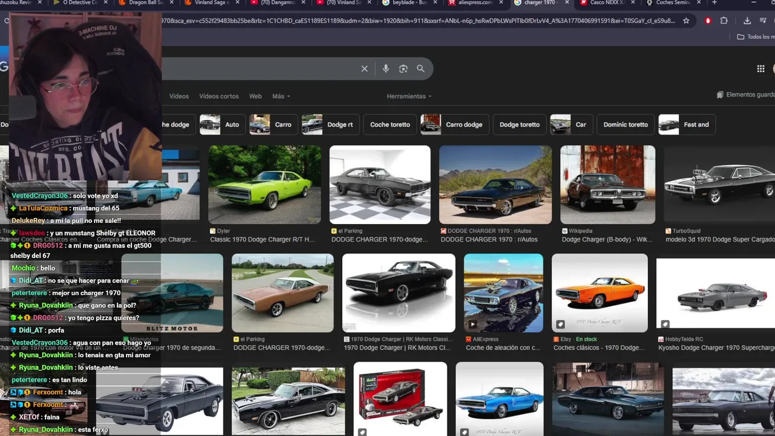This screenshot has height=436, width=775.
Task: Open 'modelo 3d 1970 Dodge Super Cargado' link
Action: click(x=720, y=240)
